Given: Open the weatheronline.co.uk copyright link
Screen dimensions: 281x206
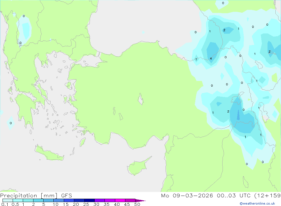Looking at the screenshot, I should tap(257, 203).
